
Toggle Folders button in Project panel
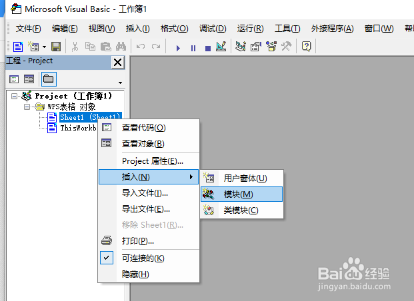pyautogui.click(x=49, y=79)
